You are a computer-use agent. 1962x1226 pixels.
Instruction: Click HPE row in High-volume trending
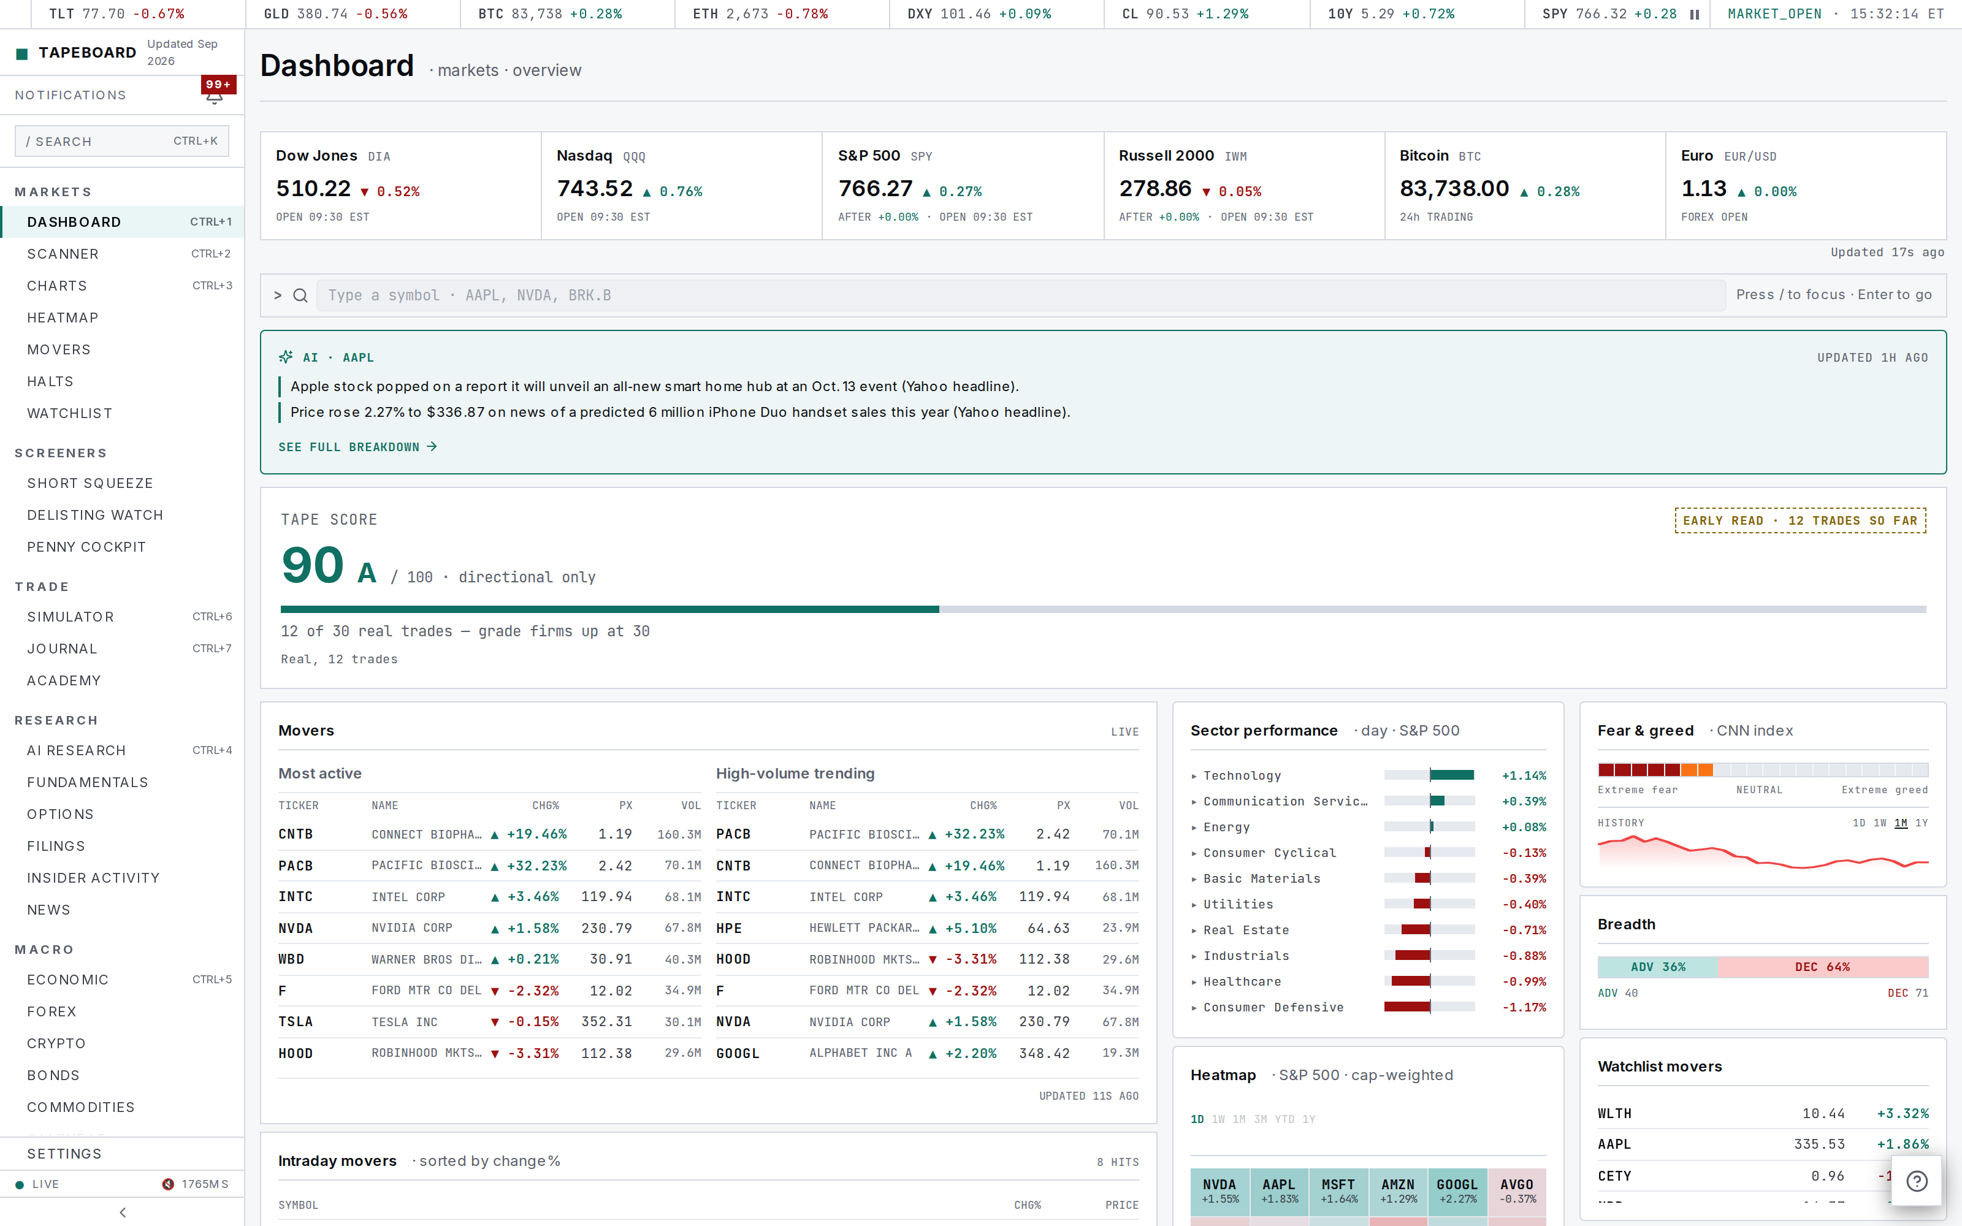926,929
